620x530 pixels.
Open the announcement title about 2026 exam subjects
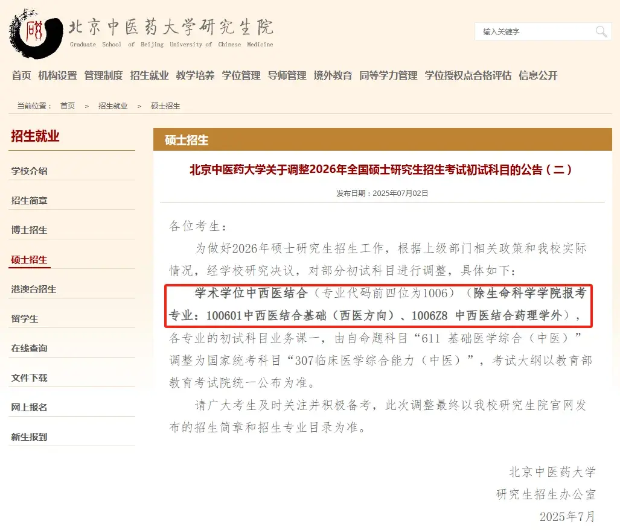(382, 170)
